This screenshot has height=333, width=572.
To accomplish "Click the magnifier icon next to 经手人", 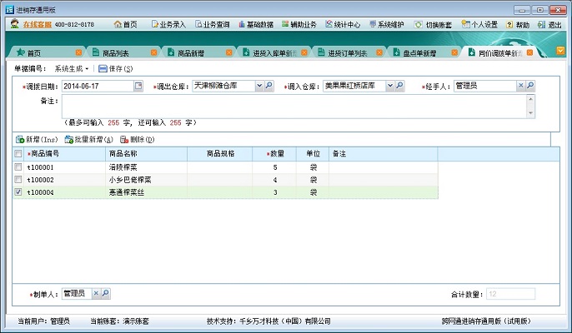I will tap(530, 86).
